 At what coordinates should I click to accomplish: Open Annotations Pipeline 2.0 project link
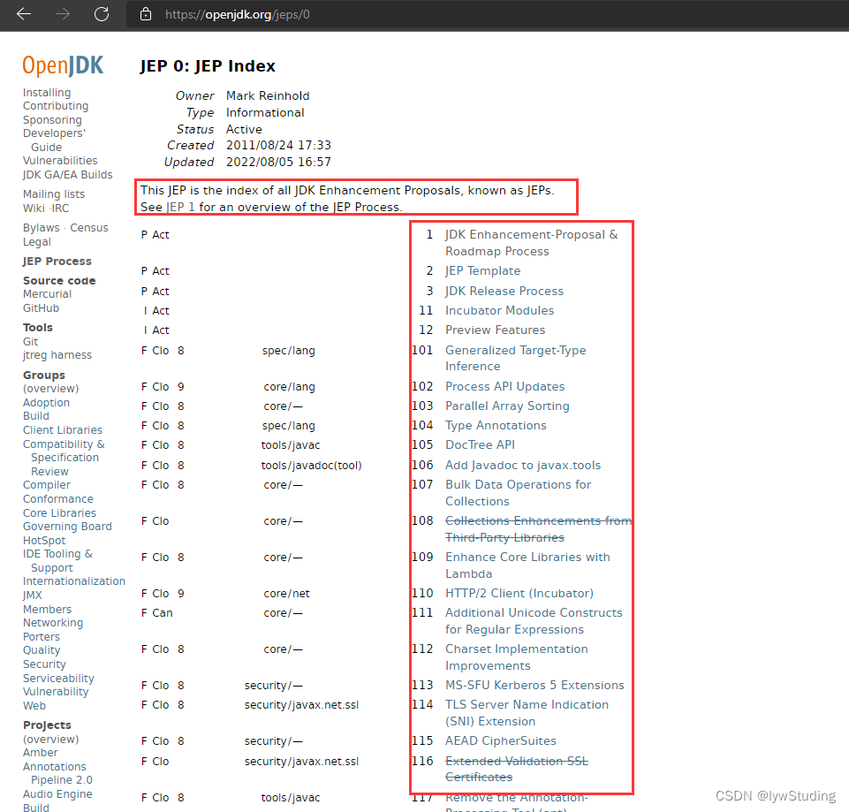[x=57, y=773]
